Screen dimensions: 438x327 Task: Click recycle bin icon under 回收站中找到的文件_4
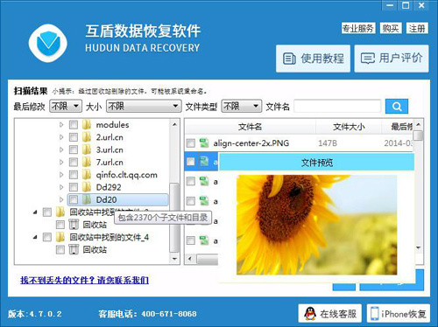click(74, 250)
